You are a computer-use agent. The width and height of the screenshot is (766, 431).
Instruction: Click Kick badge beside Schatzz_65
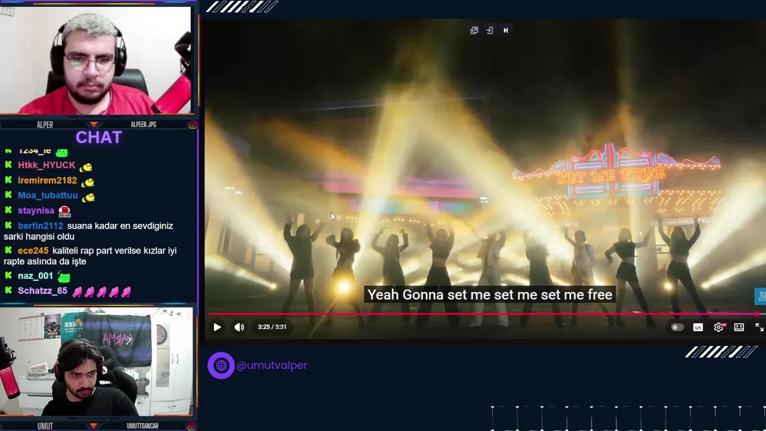click(8, 290)
